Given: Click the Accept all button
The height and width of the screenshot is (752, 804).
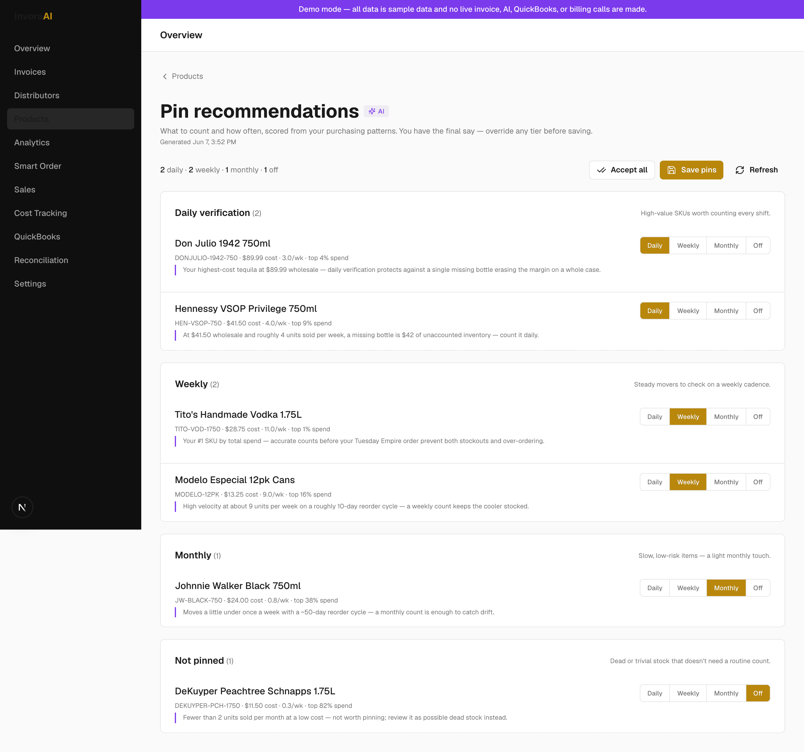Looking at the screenshot, I should click(x=622, y=170).
